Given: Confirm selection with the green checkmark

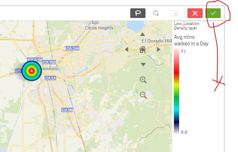Looking at the screenshot, I should pyautogui.click(x=213, y=13).
